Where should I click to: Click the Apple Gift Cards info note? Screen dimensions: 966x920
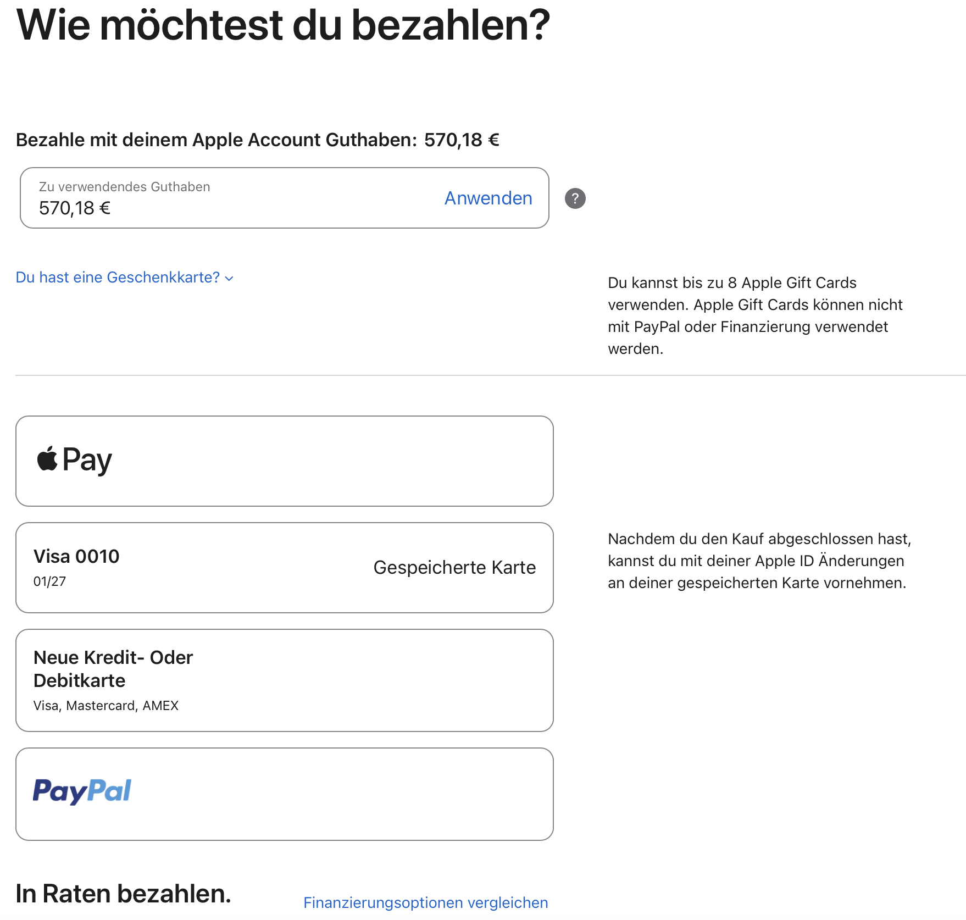(x=755, y=315)
